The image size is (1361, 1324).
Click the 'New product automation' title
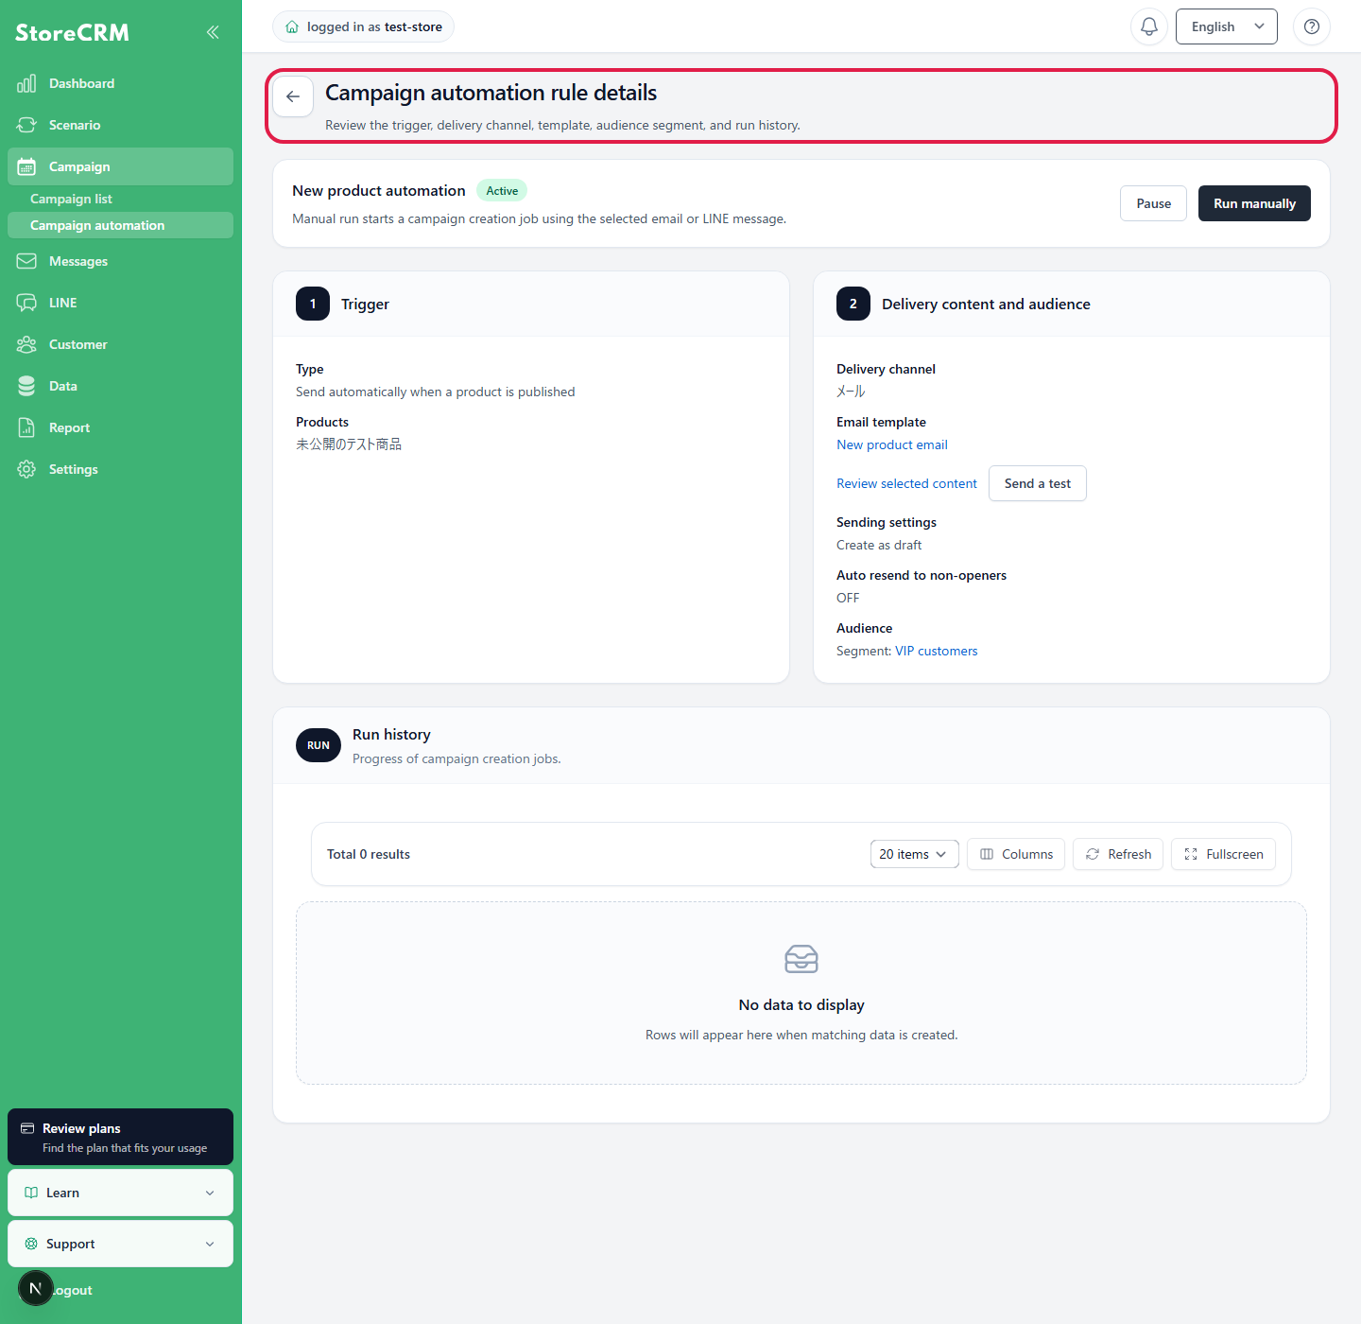[x=378, y=190]
